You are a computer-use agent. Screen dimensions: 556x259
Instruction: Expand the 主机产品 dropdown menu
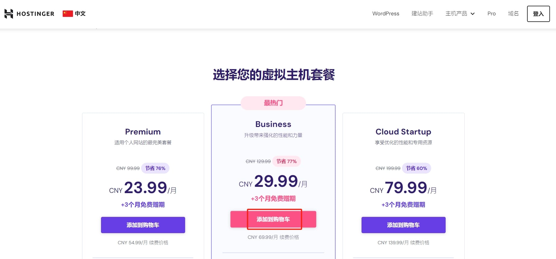pyautogui.click(x=460, y=14)
